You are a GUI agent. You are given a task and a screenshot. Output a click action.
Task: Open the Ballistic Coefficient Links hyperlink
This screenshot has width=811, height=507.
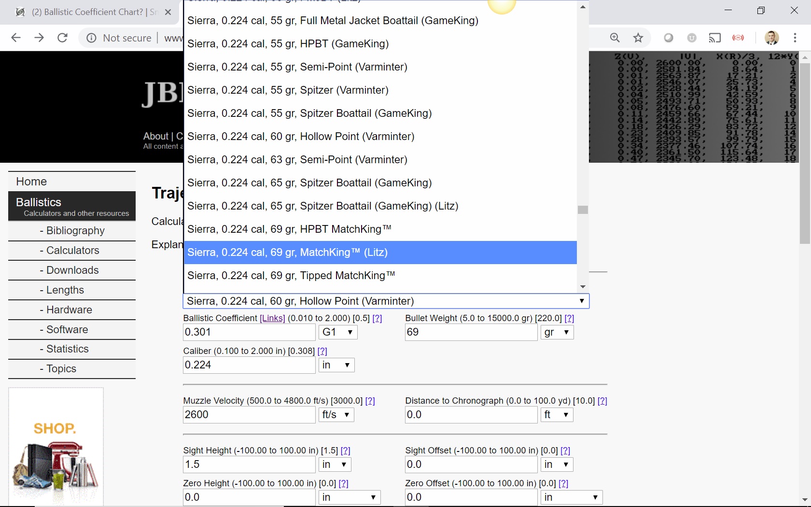pyautogui.click(x=272, y=318)
